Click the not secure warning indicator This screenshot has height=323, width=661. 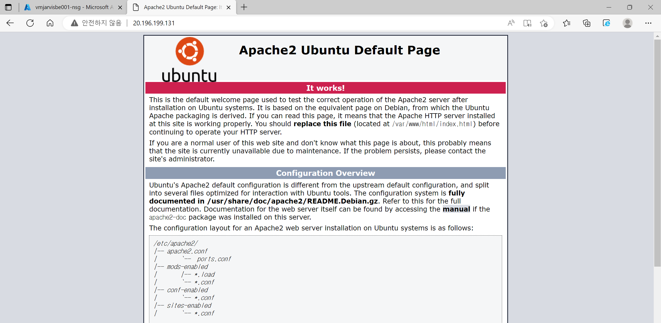96,23
